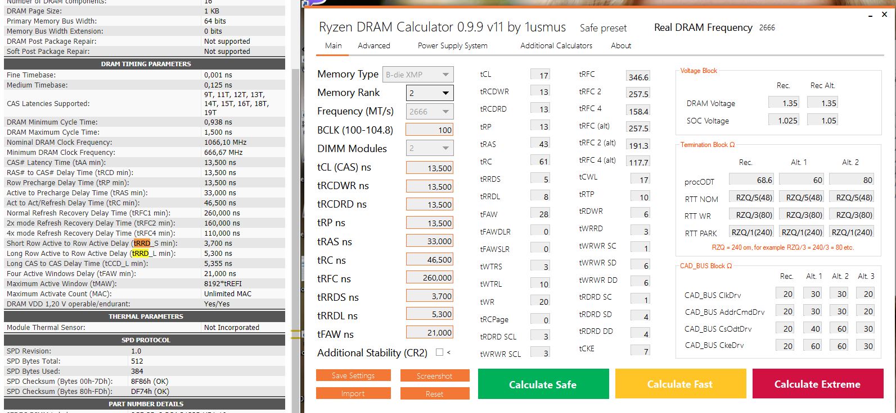Go to the Additional Calculators tab

[x=556, y=45]
